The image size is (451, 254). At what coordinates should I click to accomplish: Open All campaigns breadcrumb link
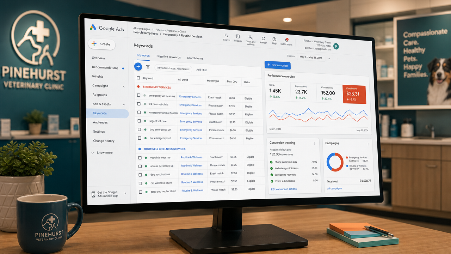coord(141,29)
